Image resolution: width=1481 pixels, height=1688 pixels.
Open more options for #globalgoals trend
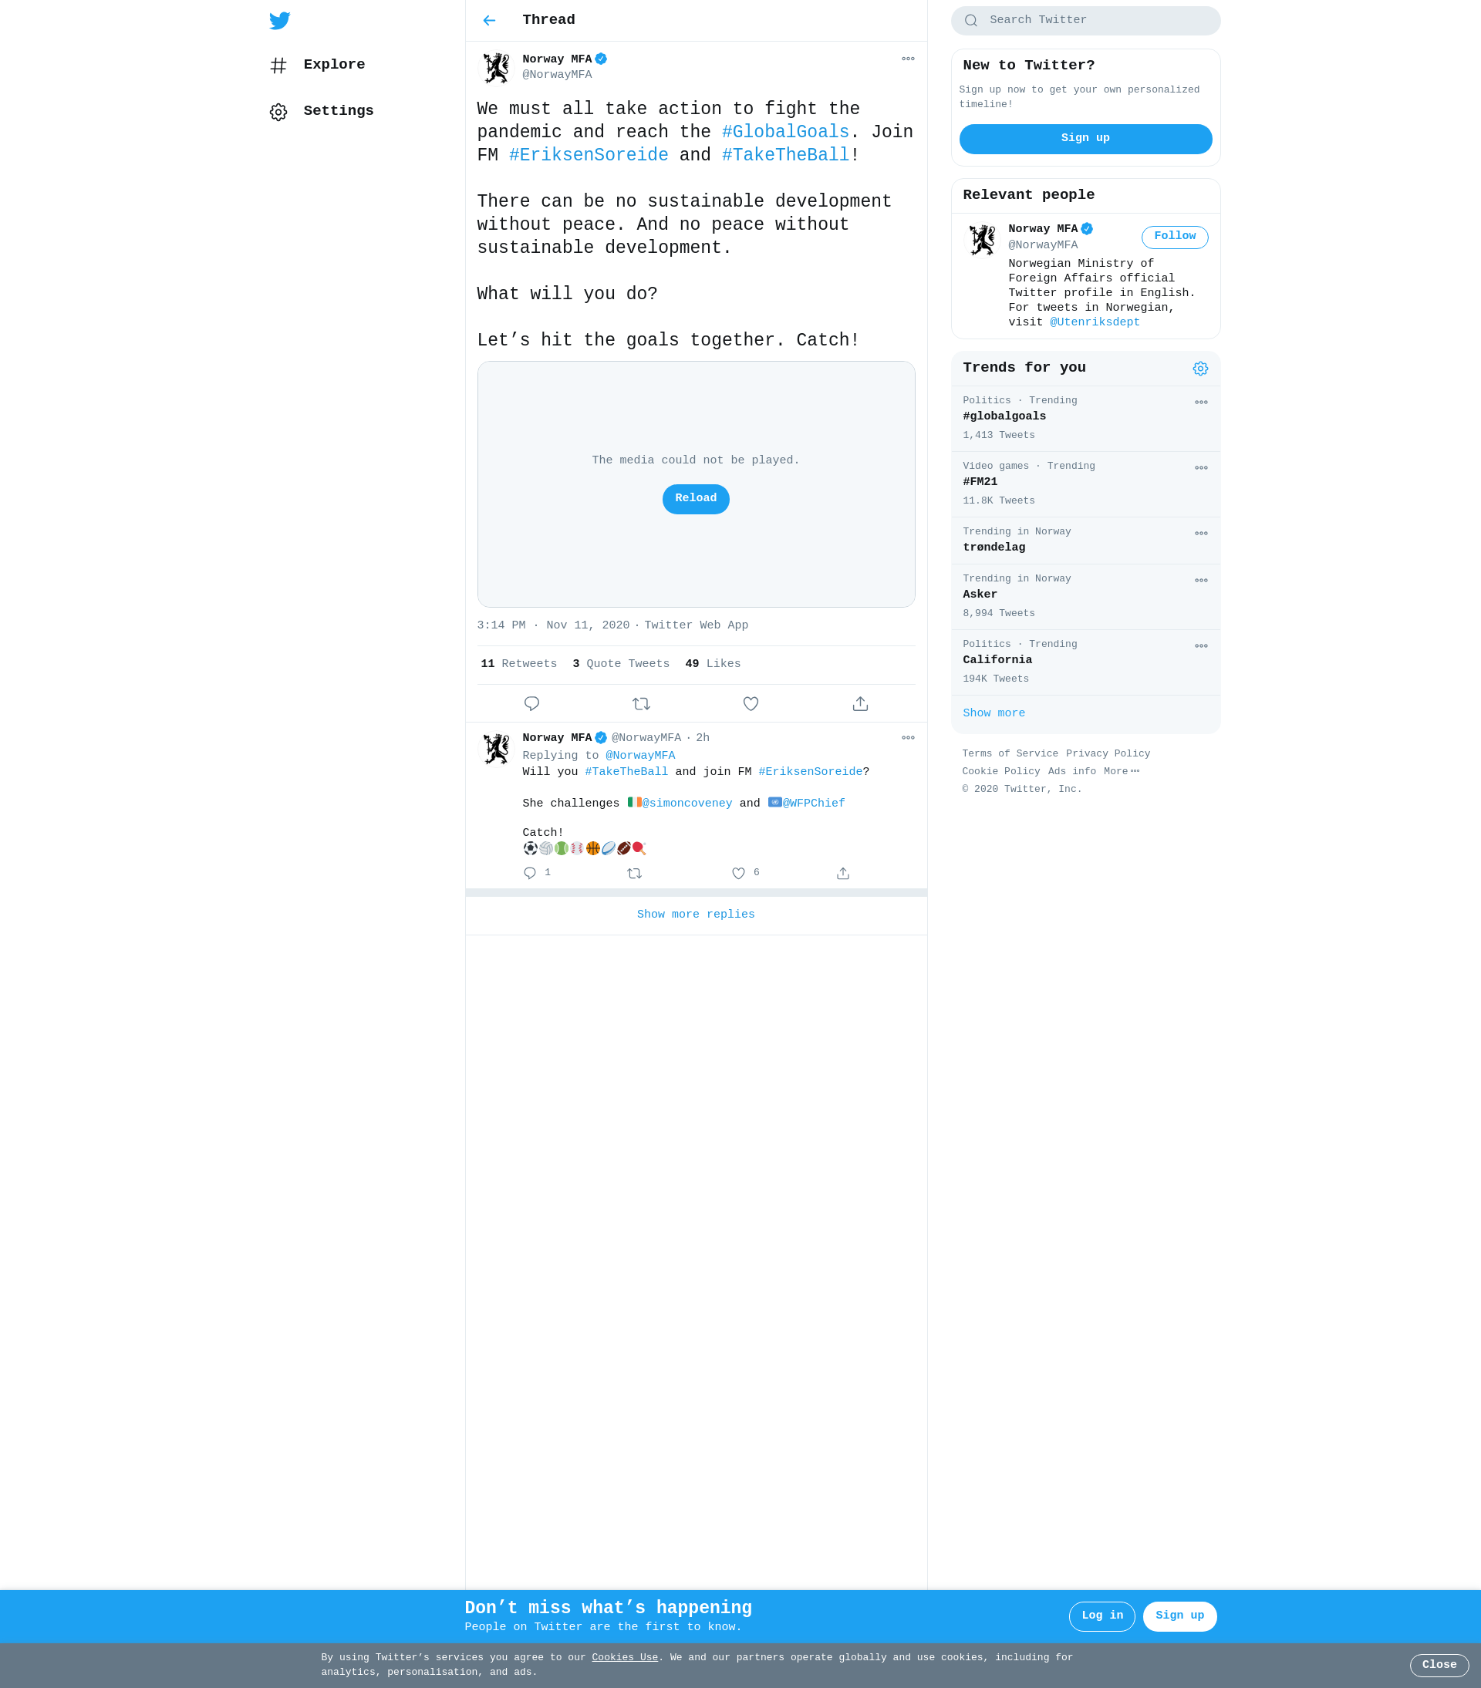click(1201, 403)
